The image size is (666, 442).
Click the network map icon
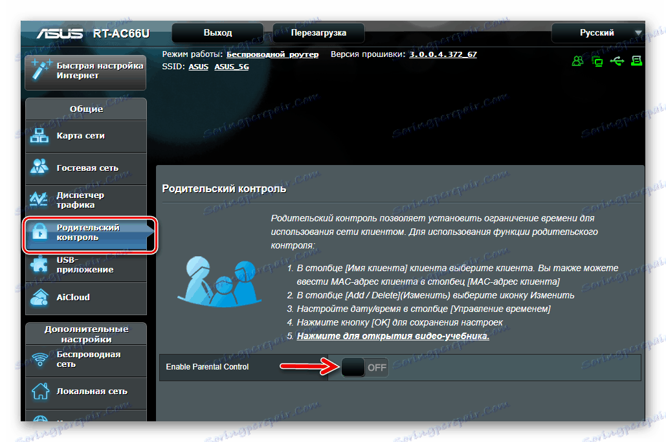39,136
